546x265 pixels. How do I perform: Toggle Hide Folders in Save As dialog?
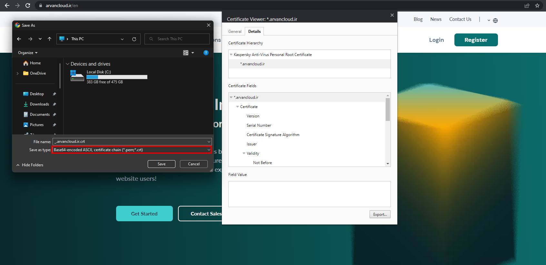click(x=30, y=165)
